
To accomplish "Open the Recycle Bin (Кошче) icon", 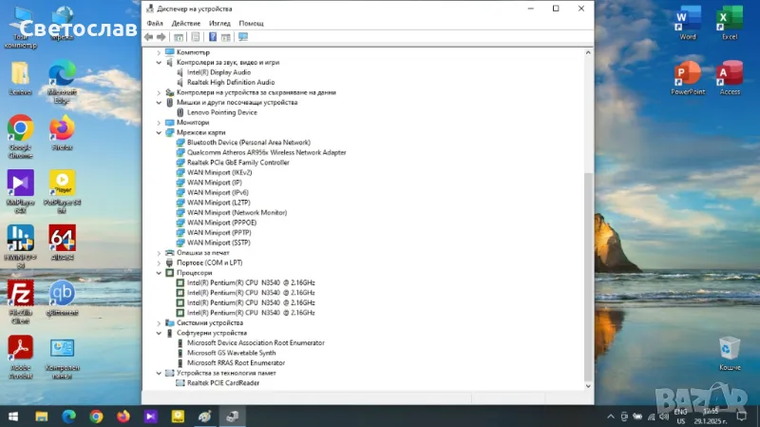I will pyautogui.click(x=730, y=348).
